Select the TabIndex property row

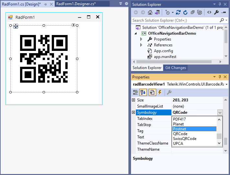153,118
